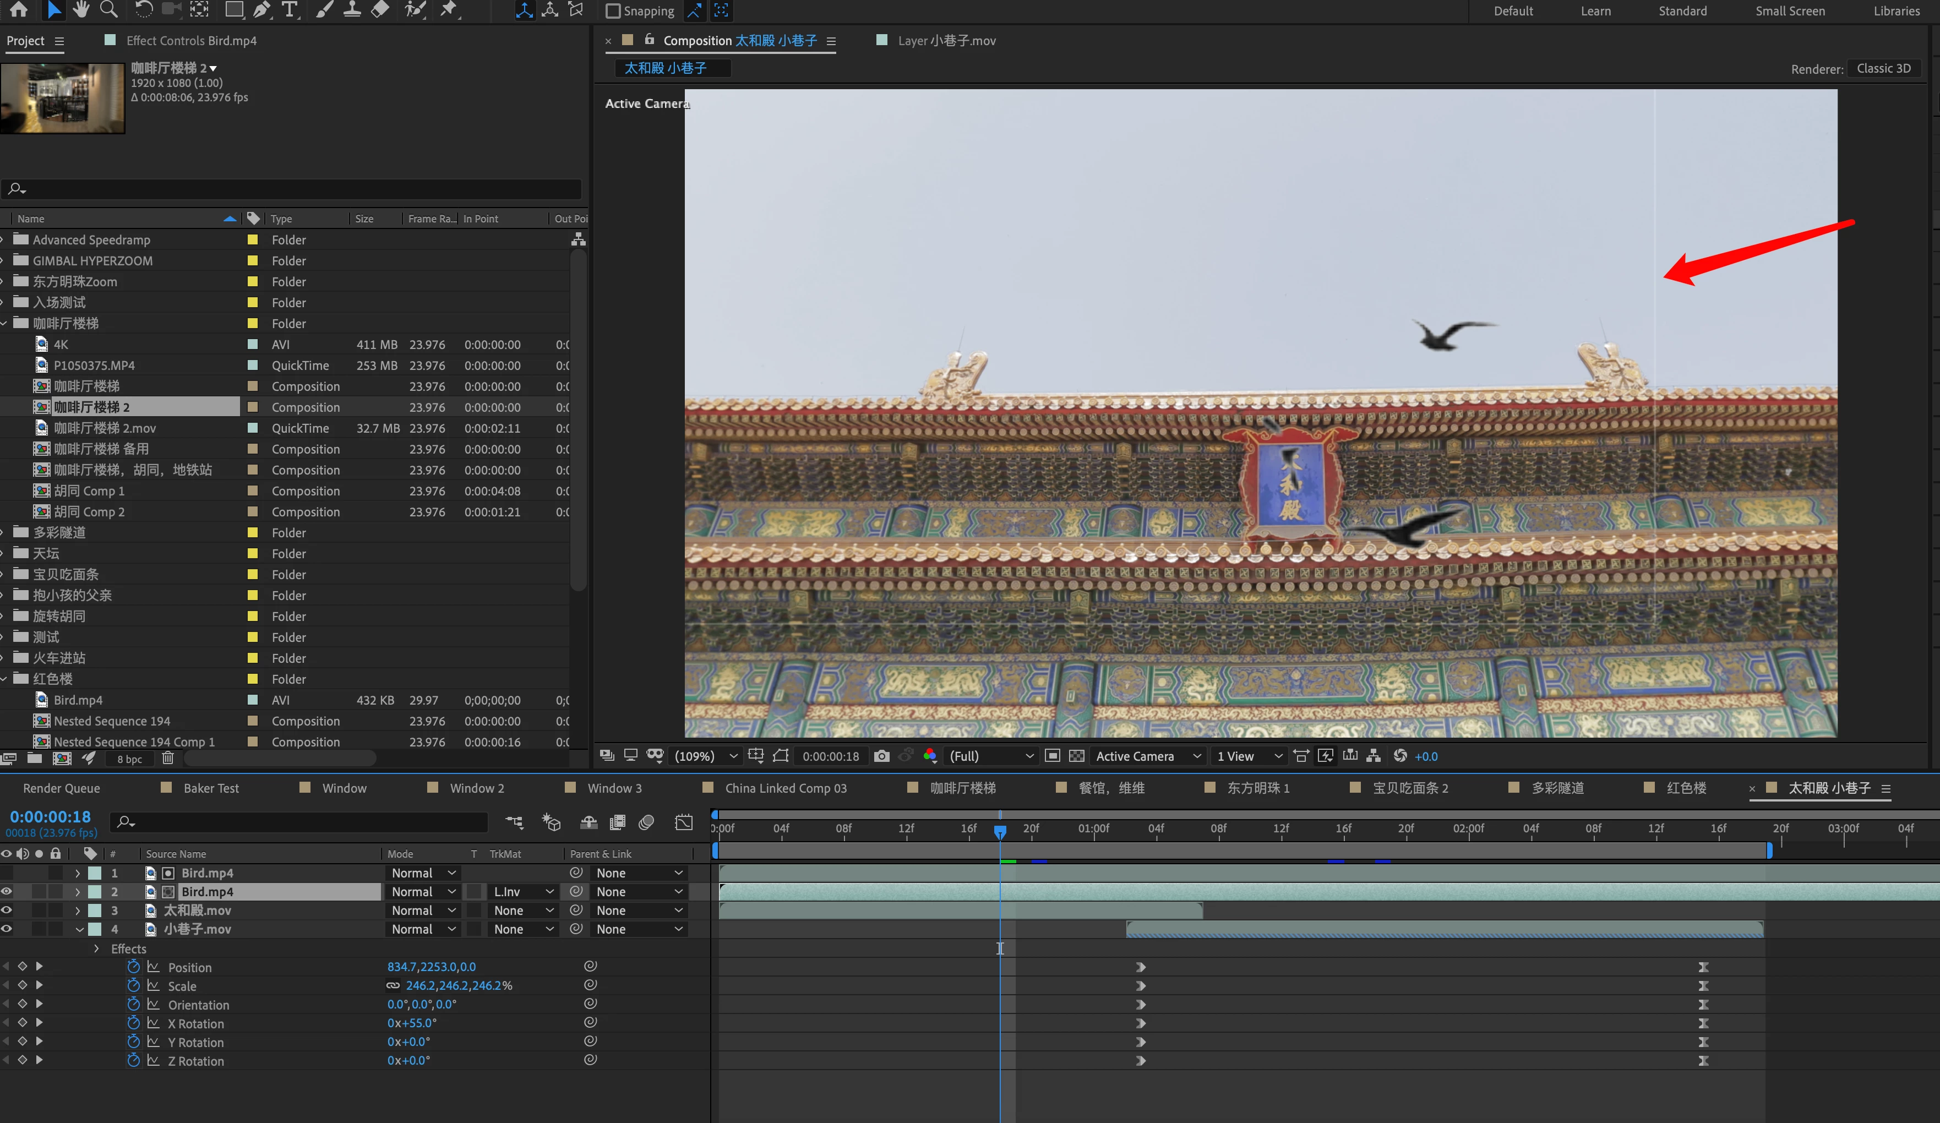
Task: Delete selected item with trash icon
Action: (168, 758)
